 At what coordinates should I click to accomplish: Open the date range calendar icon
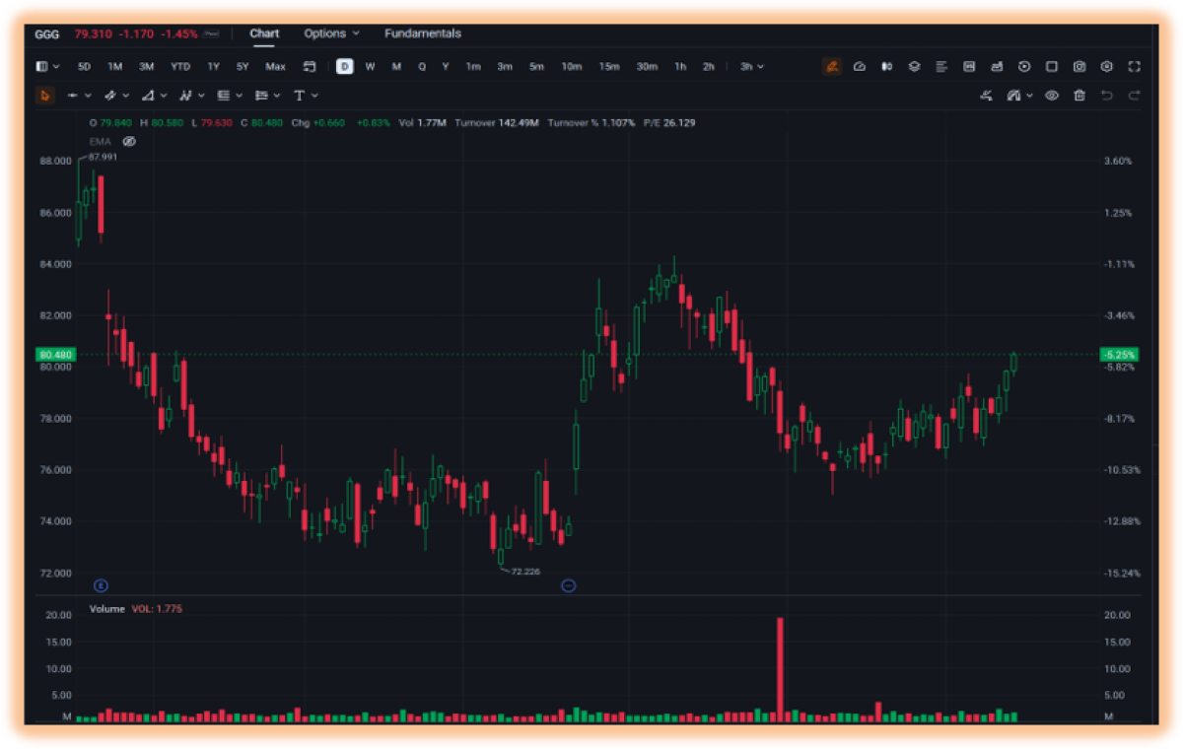click(309, 67)
